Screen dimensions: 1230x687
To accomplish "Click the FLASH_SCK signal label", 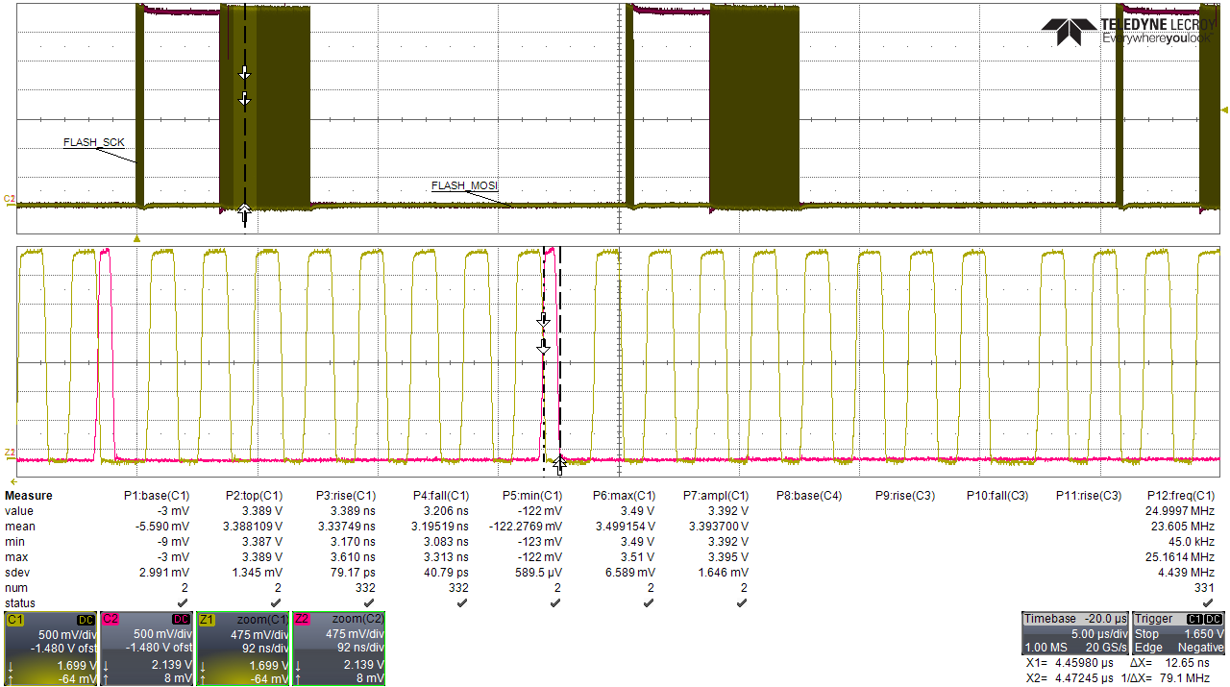I will [x=93, y=142].
